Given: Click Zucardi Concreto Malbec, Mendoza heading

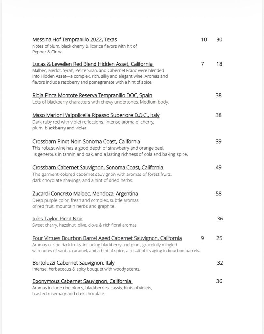Looking at the screenshot, I should (85, 194).
